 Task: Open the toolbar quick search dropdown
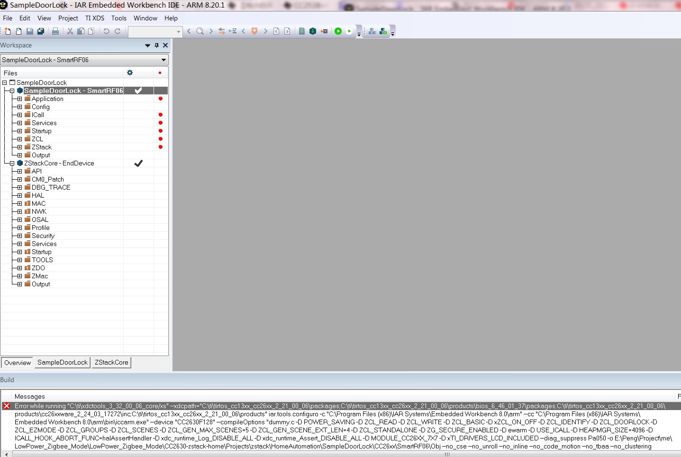179,32
